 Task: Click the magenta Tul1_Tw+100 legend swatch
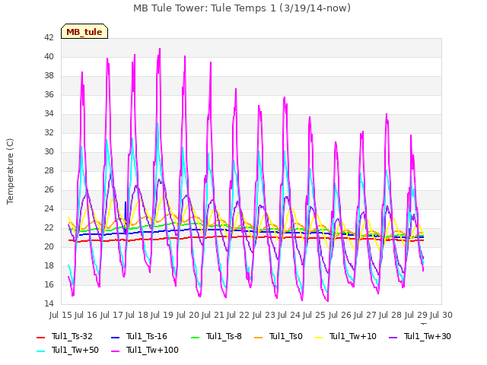tap(115, 351)
